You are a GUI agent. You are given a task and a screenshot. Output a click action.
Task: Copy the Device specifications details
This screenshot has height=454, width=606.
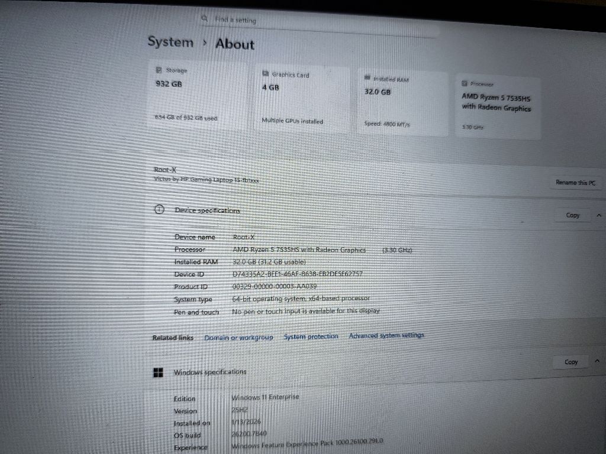[572, 215]
